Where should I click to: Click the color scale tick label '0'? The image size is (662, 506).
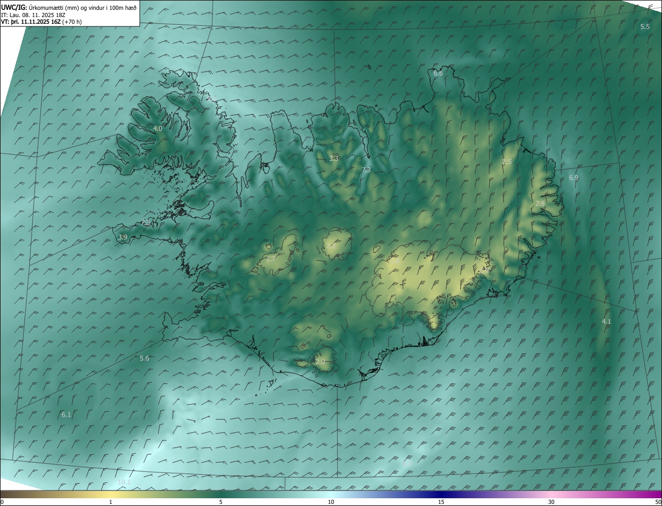pyautogui.click(x=2, y=502)
